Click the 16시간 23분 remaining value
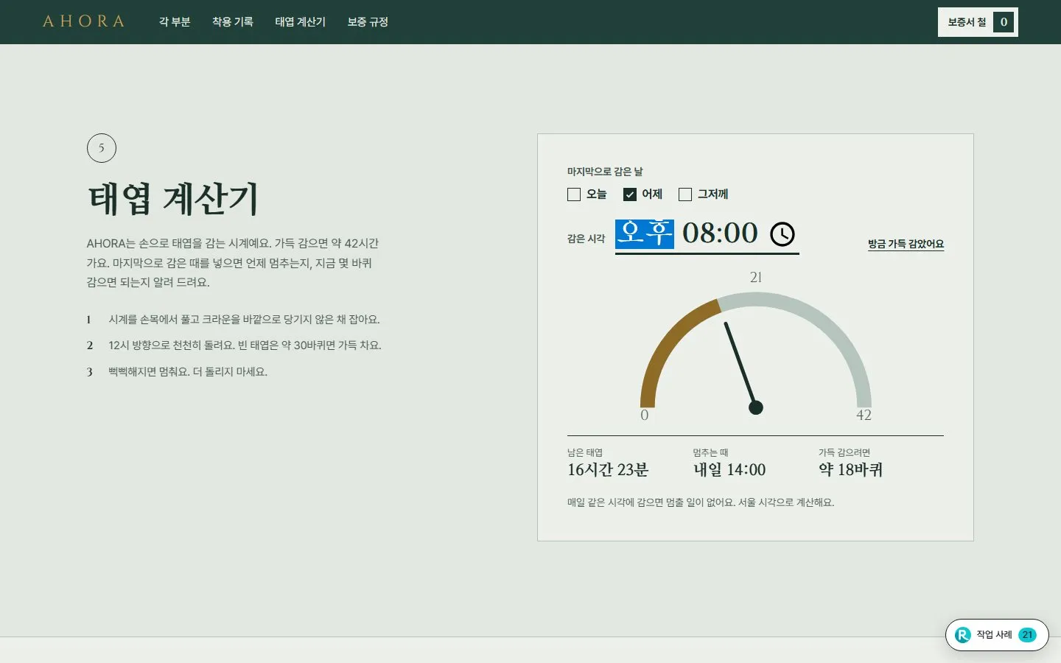 [608, 470]
